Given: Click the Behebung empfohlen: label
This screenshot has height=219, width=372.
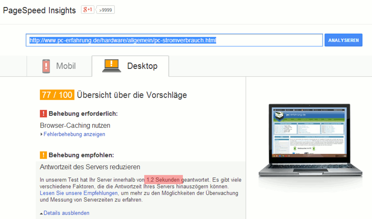Looking at the screenshot, I should [81, 155].
